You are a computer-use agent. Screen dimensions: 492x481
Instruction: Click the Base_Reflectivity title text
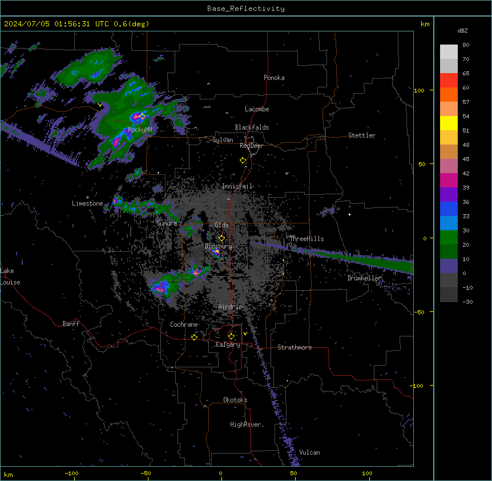point(246,9)
